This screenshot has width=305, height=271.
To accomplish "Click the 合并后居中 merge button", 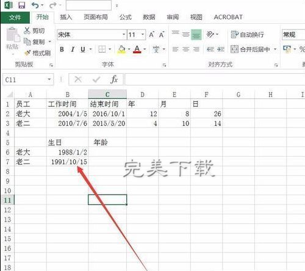I will [x=250, y=49].
